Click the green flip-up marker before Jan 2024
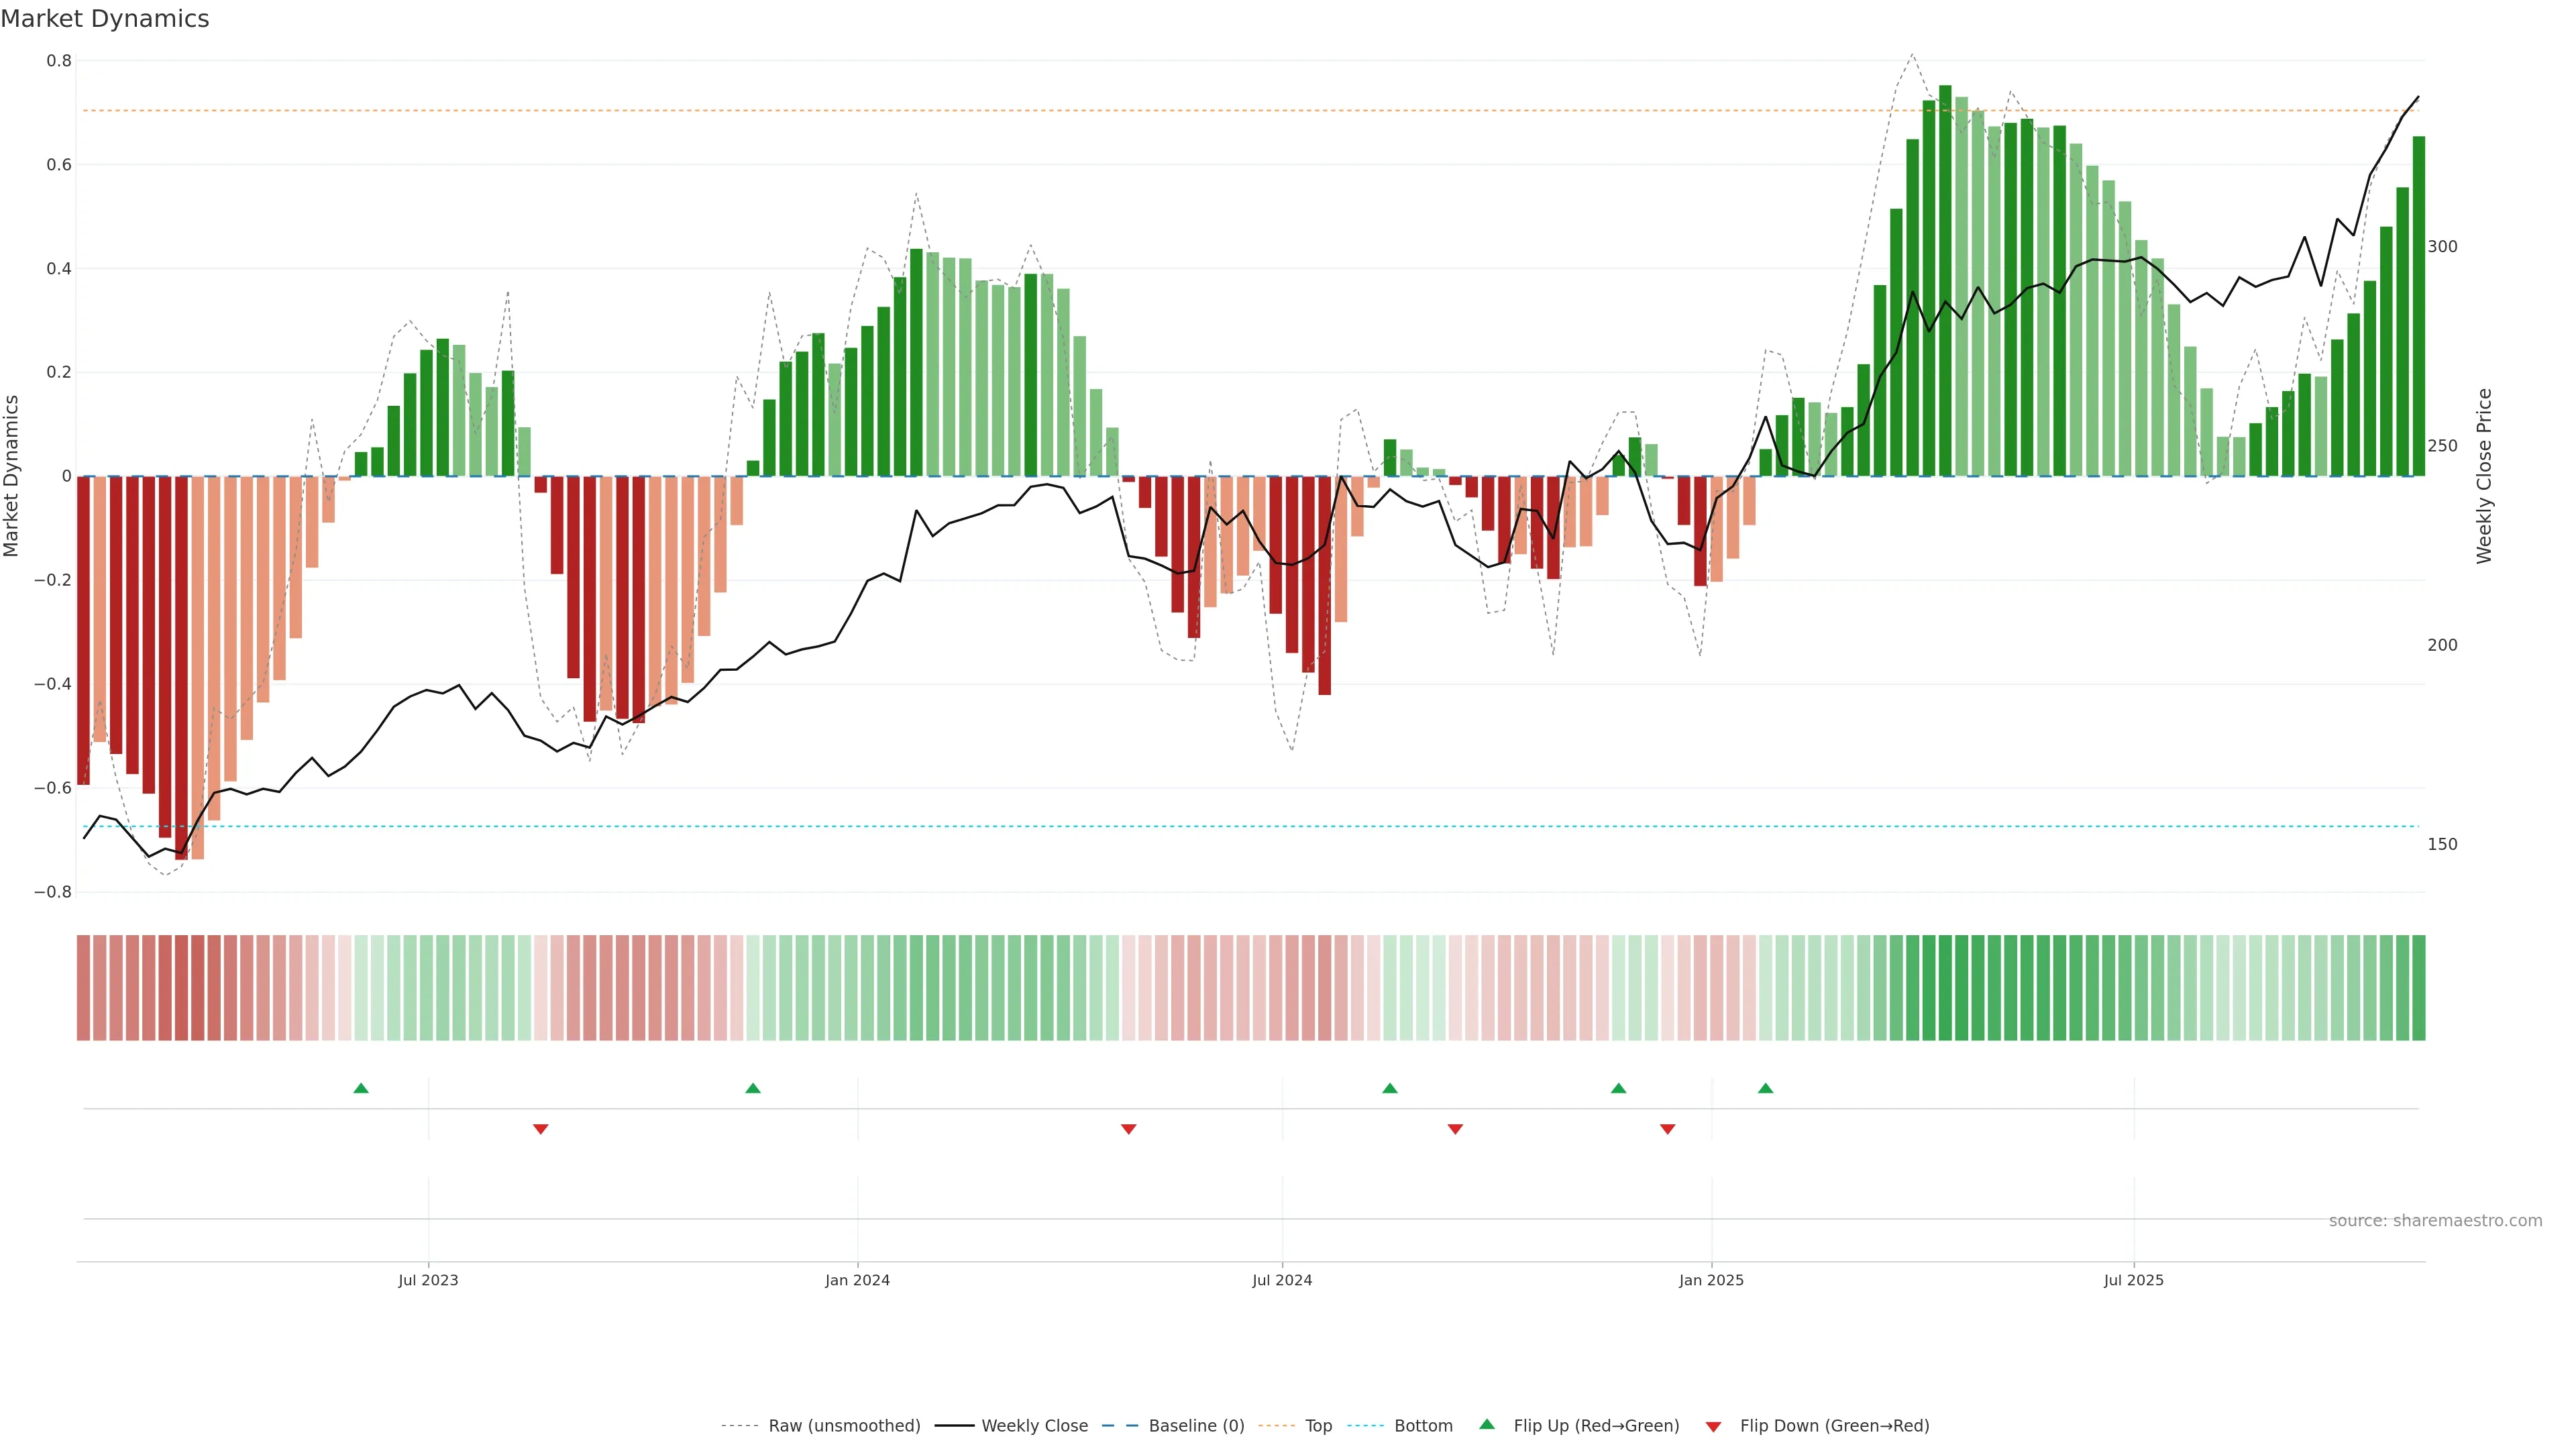 pyautogui.click(x=753, y=1088)
